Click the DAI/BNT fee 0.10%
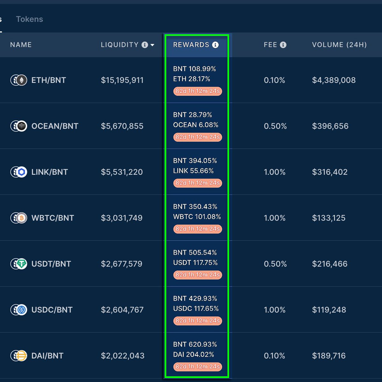This screenshot has height=382, width=382. (x=274, y=356)
